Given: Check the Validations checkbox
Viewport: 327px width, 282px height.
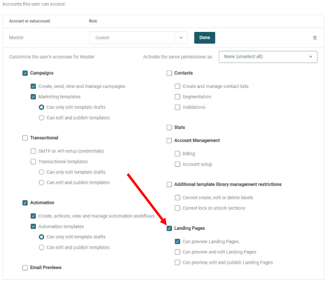Looking at the screenshot, I should [x=178, y=107].
